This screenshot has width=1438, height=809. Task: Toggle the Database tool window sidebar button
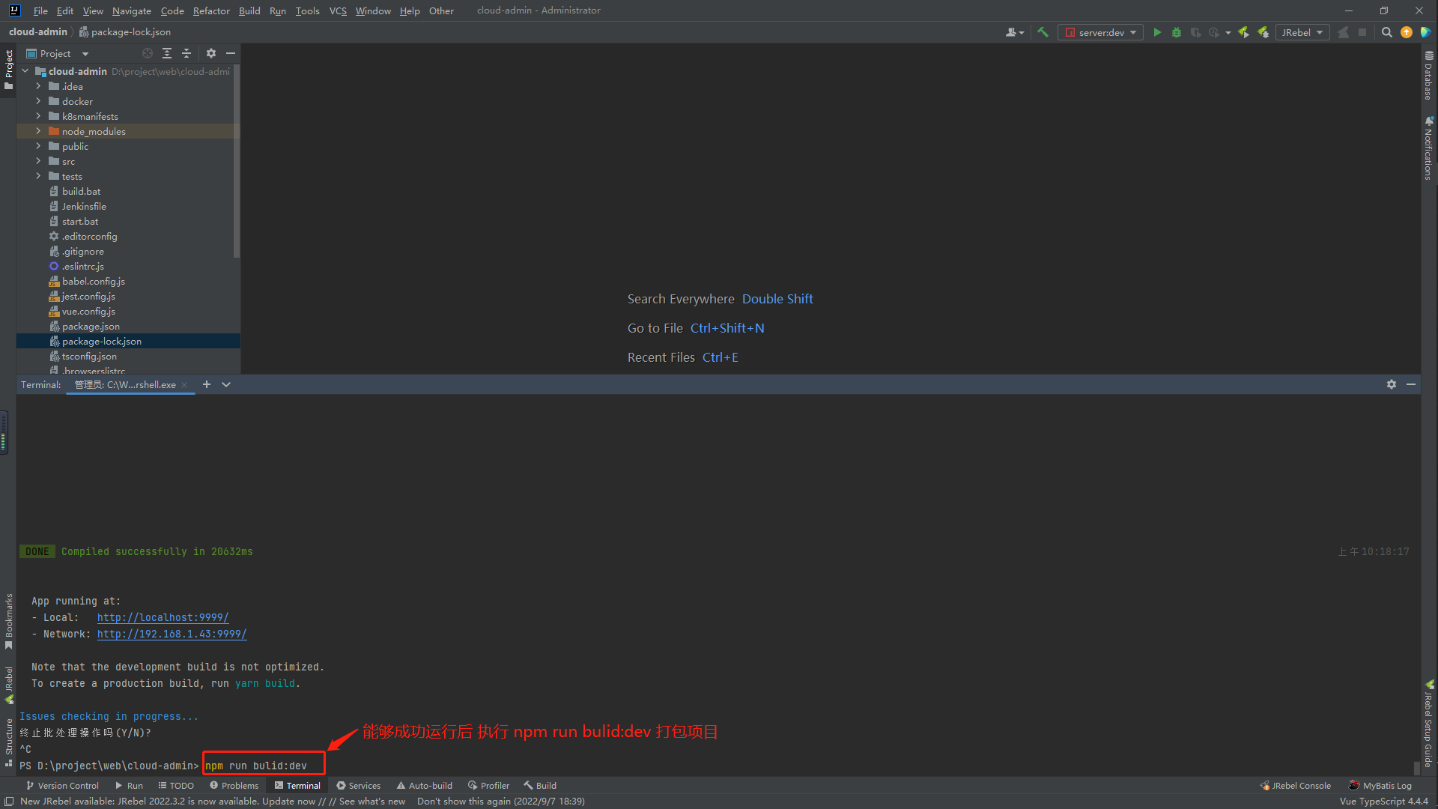click(1429, 75)
